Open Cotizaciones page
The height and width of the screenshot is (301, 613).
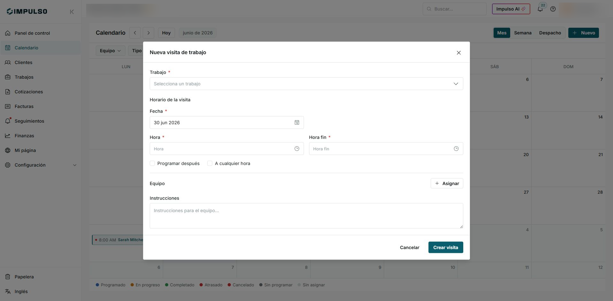pos(40,92)
